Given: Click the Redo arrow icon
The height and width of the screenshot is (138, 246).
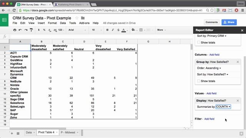Looking at the screenshot, I should point(26,30).
